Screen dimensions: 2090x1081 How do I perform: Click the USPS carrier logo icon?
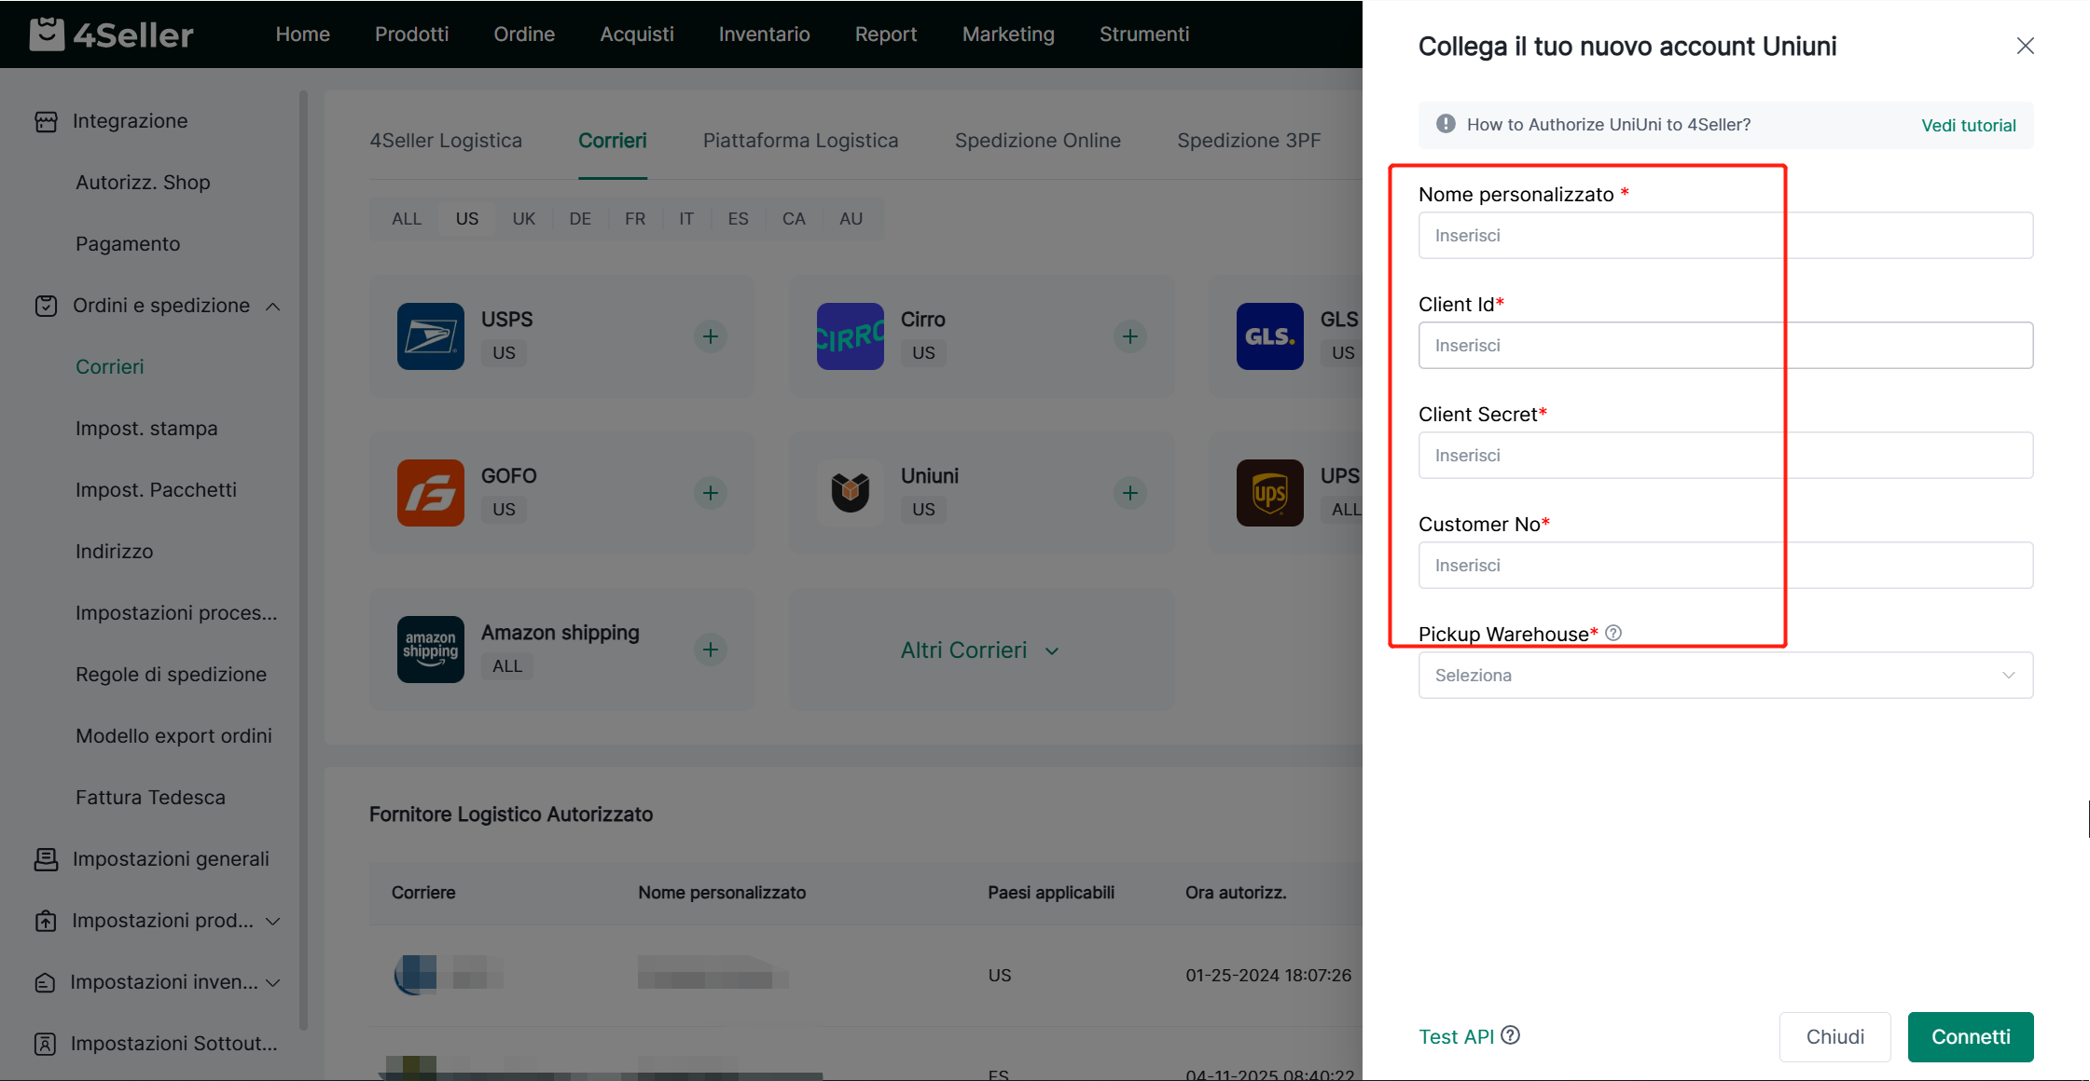(x=430, y=336)
